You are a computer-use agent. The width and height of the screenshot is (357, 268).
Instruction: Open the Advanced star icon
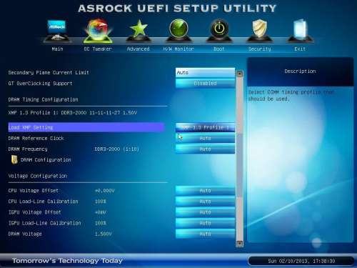tap(139, 30)
